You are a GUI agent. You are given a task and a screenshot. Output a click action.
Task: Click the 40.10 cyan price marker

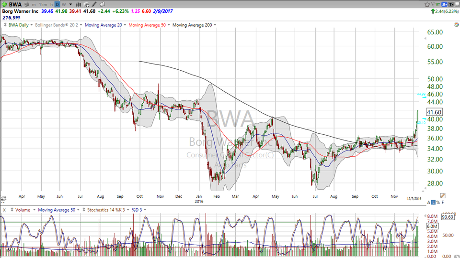click(421, 123)
